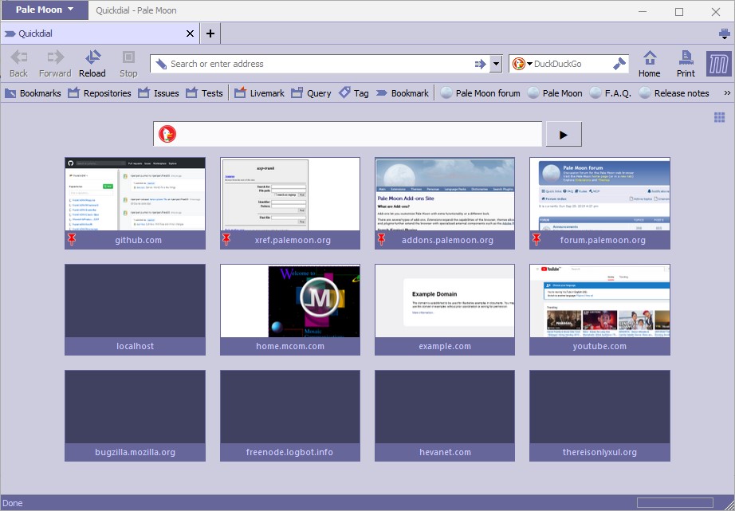Click the DuckDuckGo logo in page search box
The image size is (735, 511).
click(167, 134)
